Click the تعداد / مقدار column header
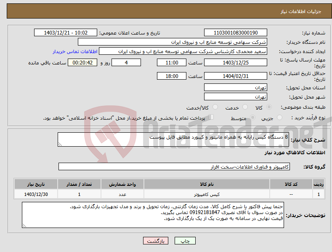This screenshot has width=332, height=252. (x=79, y=184)
